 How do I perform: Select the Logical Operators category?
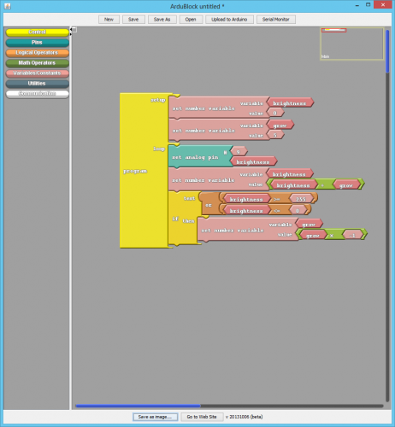37,53
